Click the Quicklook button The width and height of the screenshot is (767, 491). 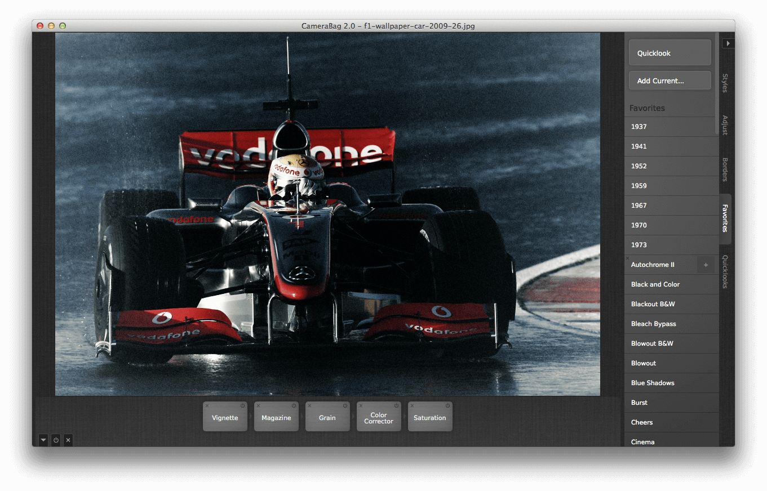point(670,53)
